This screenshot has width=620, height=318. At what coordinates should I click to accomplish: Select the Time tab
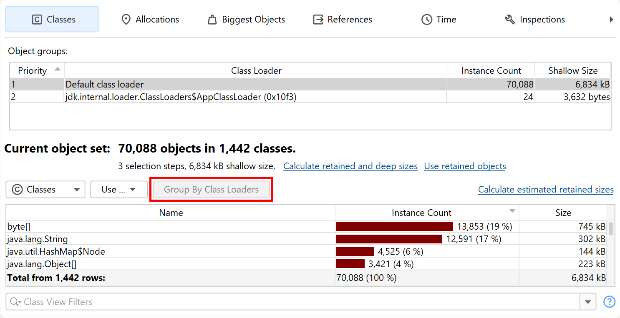[x=439, y=20]
